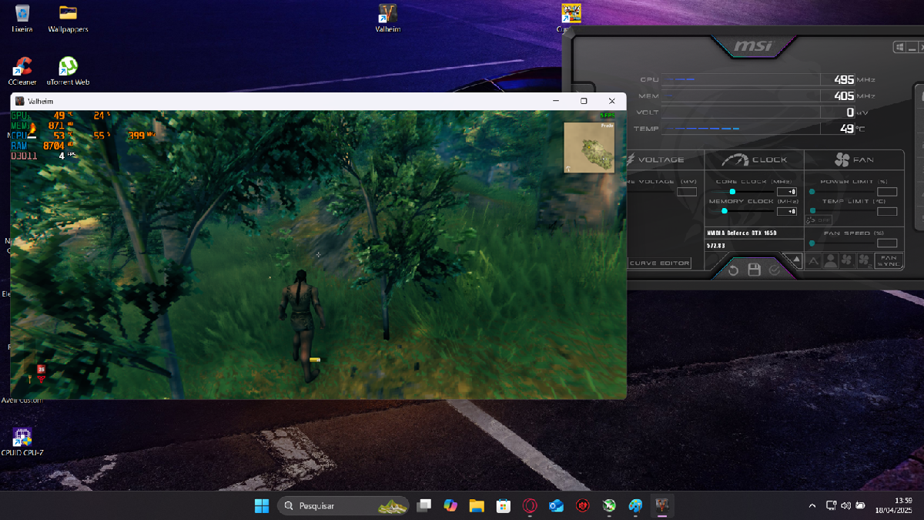Open the clock showing 13:59
The width and height of the screenshot is (924, 520).
point(892,506)
